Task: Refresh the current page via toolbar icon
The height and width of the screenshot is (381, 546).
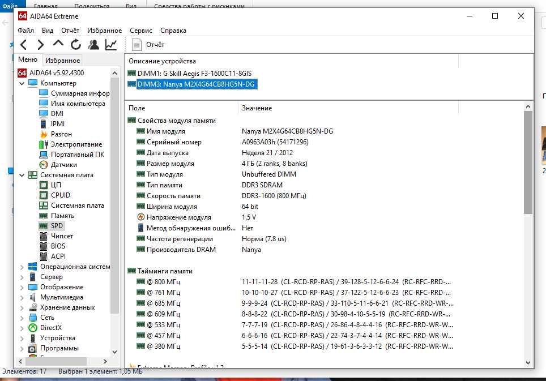Action: click(75, 45)
